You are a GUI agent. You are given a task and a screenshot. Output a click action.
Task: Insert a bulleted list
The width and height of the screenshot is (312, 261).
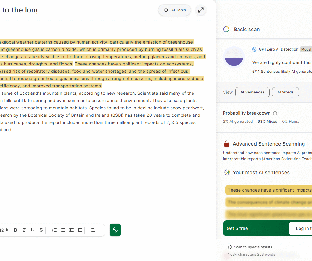63,230
